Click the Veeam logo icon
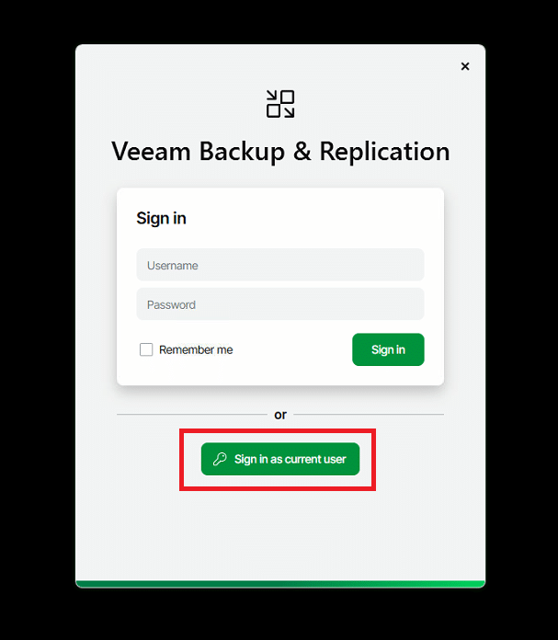Image resolution: width=558 pixels, height=640 pixels. coord(280,104)
